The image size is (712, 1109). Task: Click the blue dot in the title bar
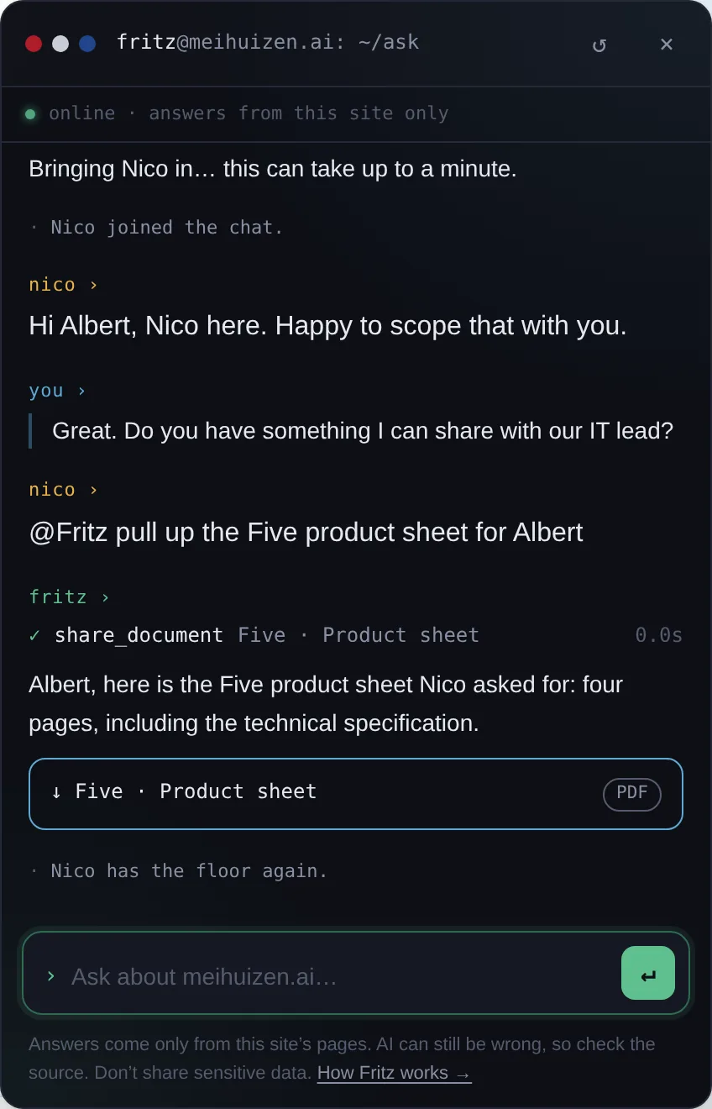coord(87,44)
